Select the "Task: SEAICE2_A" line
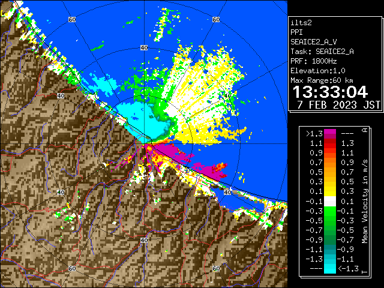Viewport: 384px width, 288px height. 322,52
